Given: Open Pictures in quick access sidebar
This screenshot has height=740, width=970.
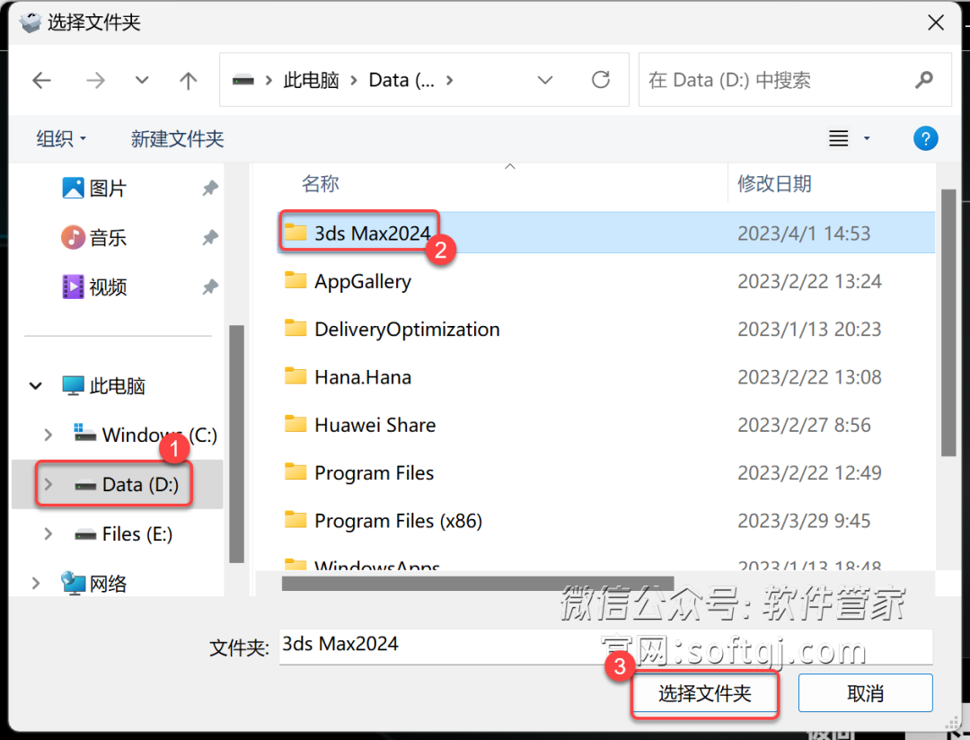Looking at the screenshot, I should [x=108, y=189].
